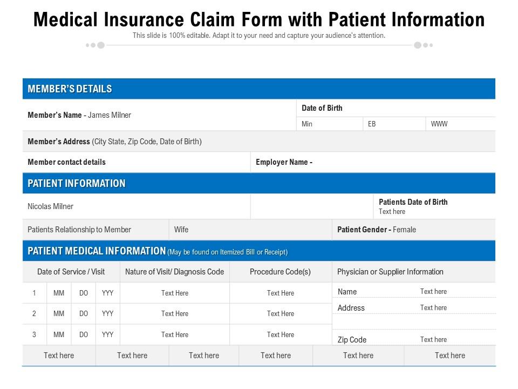Click the Nature of Visit/Diagnosis Code column header
This screenshot has width=518, height=389.
[x=174, y=272]
